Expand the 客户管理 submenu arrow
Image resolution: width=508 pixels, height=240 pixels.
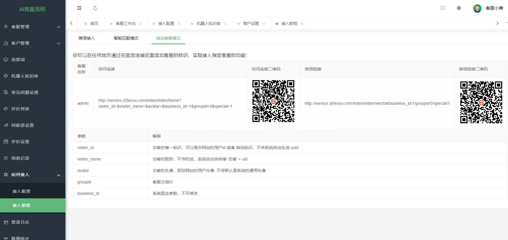click(58, 43)
